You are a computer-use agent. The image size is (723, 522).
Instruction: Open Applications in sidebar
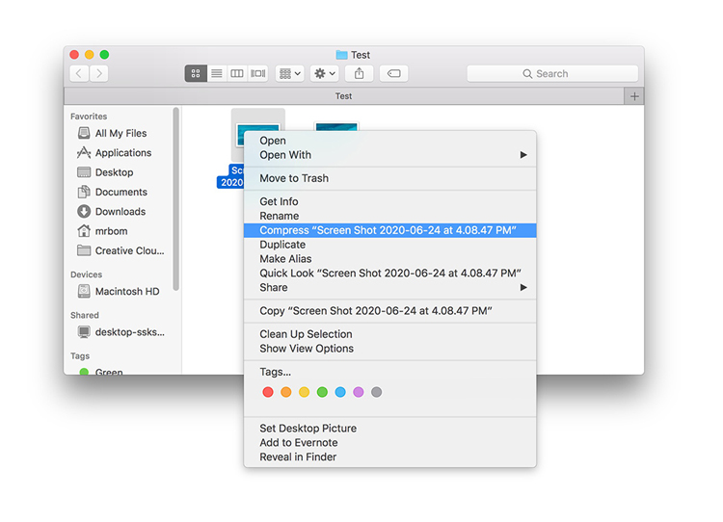point(123,152)
